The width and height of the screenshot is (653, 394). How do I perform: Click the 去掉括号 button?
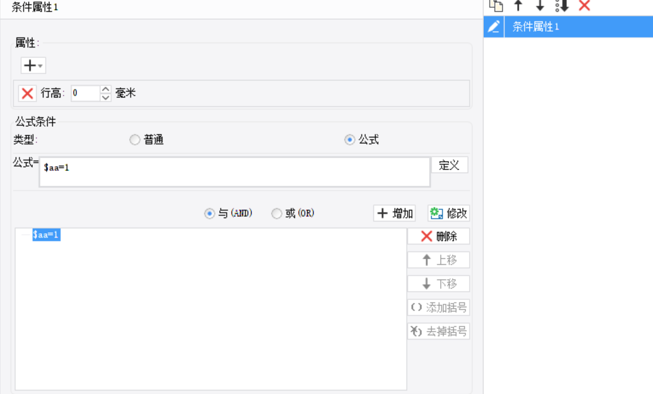438,331
